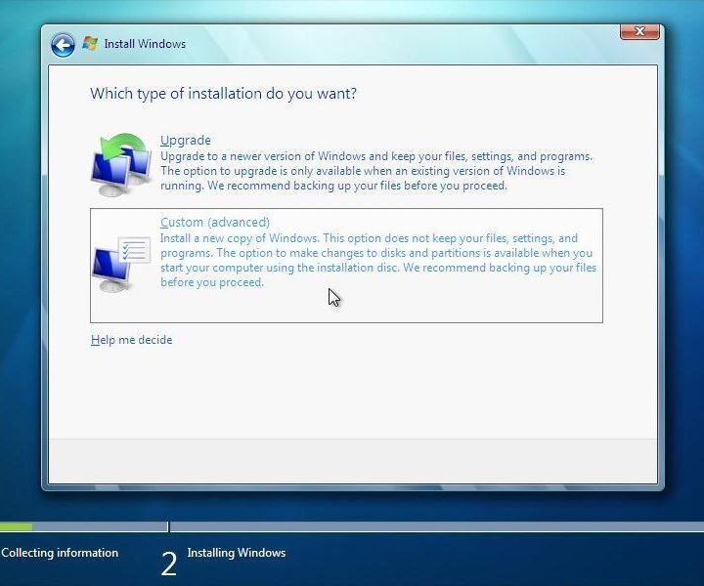Click the Install Windows title text
The image size is (704, 586).
point(145,44)
